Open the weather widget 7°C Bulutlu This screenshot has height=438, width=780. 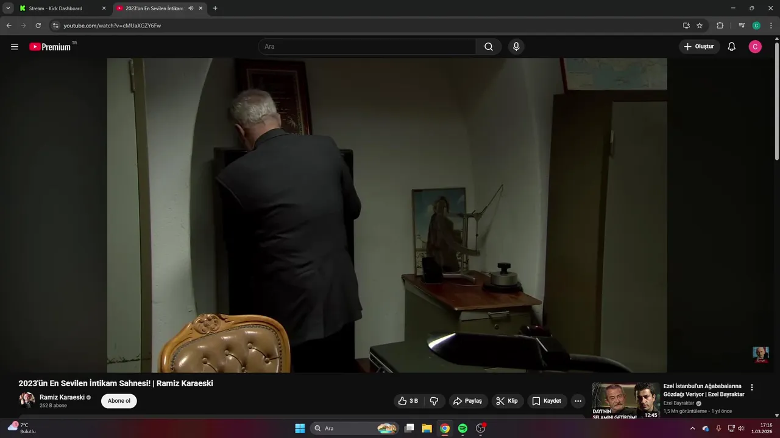(22, 428)
